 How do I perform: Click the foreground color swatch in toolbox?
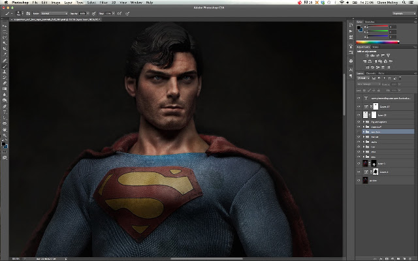tap(3, 144)
